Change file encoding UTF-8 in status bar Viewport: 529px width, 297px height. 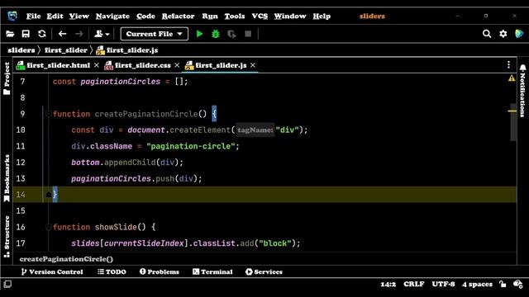click(x=443, y=285)
